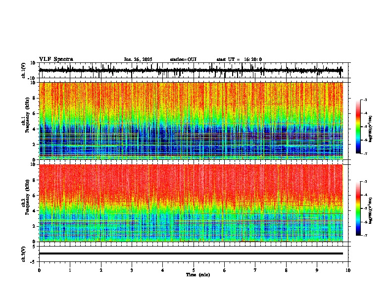Click the ch.2 spectrogram panel
The width and height of the screenshot is (392, 303).
(x=191, y=203)
